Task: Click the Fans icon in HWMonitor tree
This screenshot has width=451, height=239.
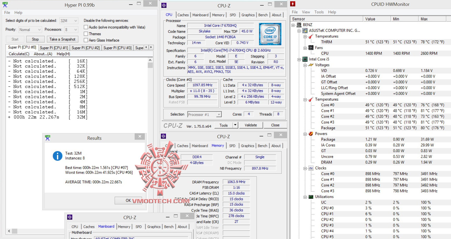Action: (311, 48)
